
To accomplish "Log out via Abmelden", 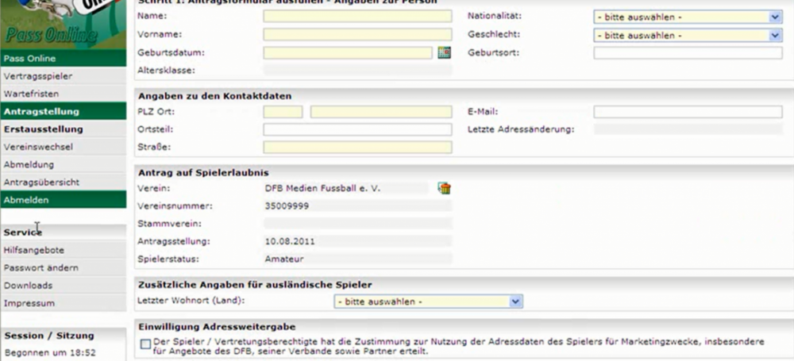I will [x=64, y=200].
